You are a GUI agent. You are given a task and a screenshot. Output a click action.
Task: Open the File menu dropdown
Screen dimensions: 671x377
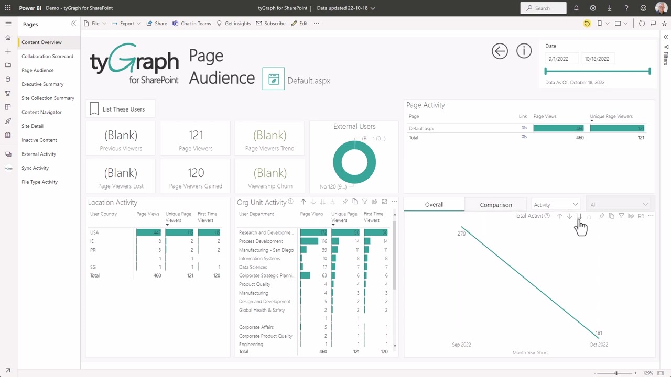[x=95, y=24]
